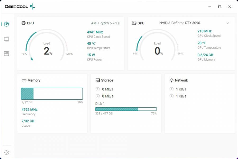Image resolution: width=238 pixels, height=159 pixels.
Task: Click the Memory usage progress bar
Action: [52, 94]
